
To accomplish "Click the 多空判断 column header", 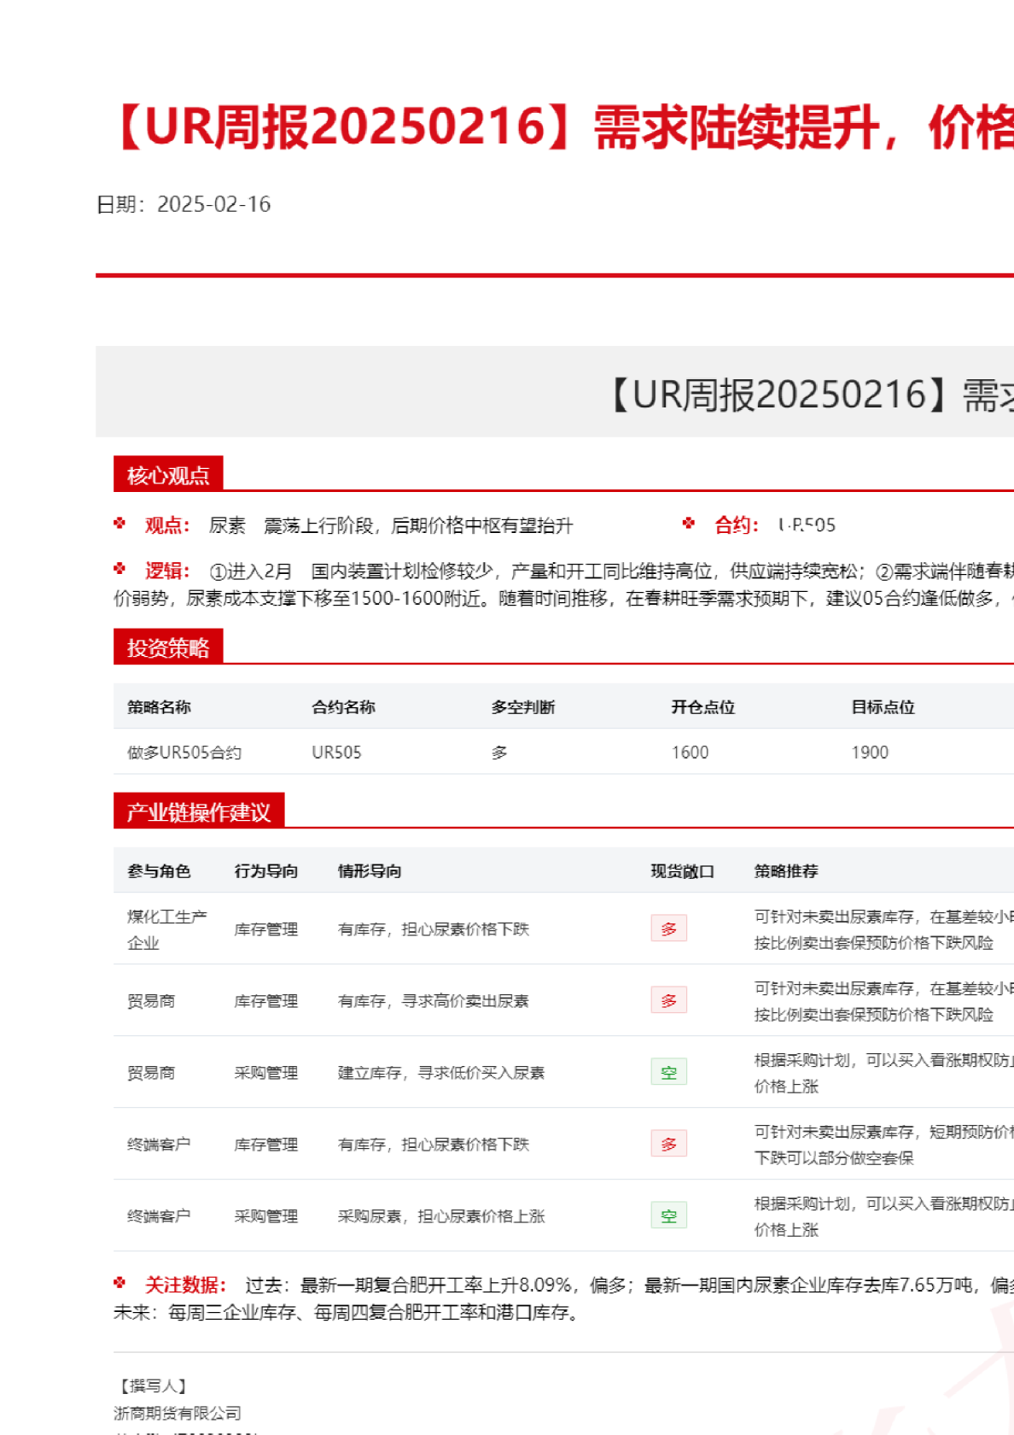I will 523,707.
